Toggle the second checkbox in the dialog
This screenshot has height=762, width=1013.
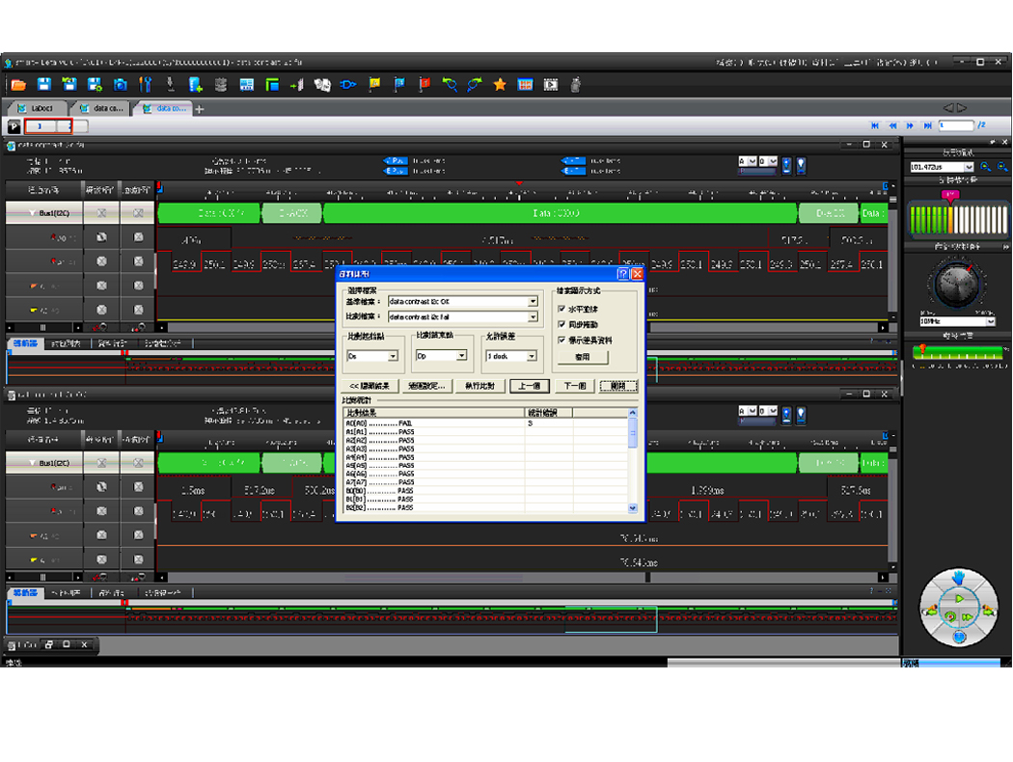(x=562, y=325)
